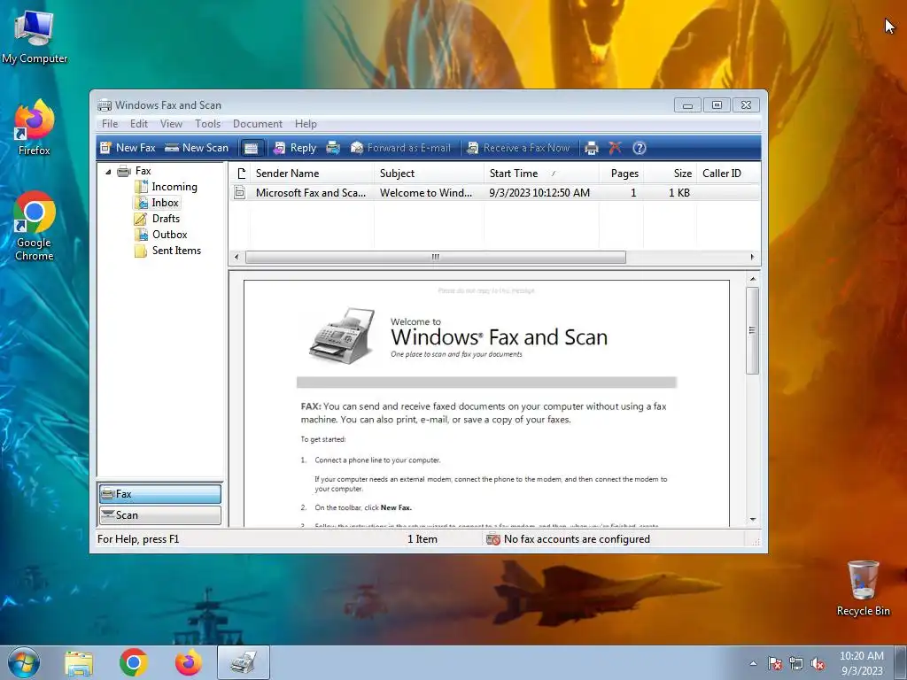Click the preview pane vertical scrollbar thumb
Image resolution: width=907 pixels, height=680 pixels.
tap(752, 330)
